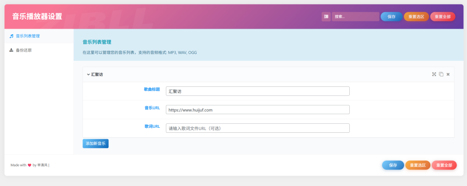
Task: Click the 搜索 search field in header
Action: (x=356, y=17)
